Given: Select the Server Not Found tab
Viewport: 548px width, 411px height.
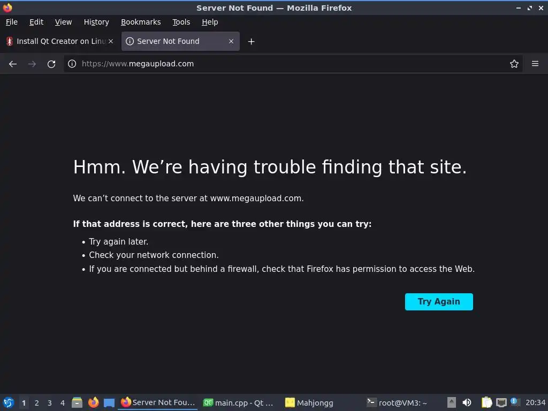Looking at the screenshot, I should [180, 41].
